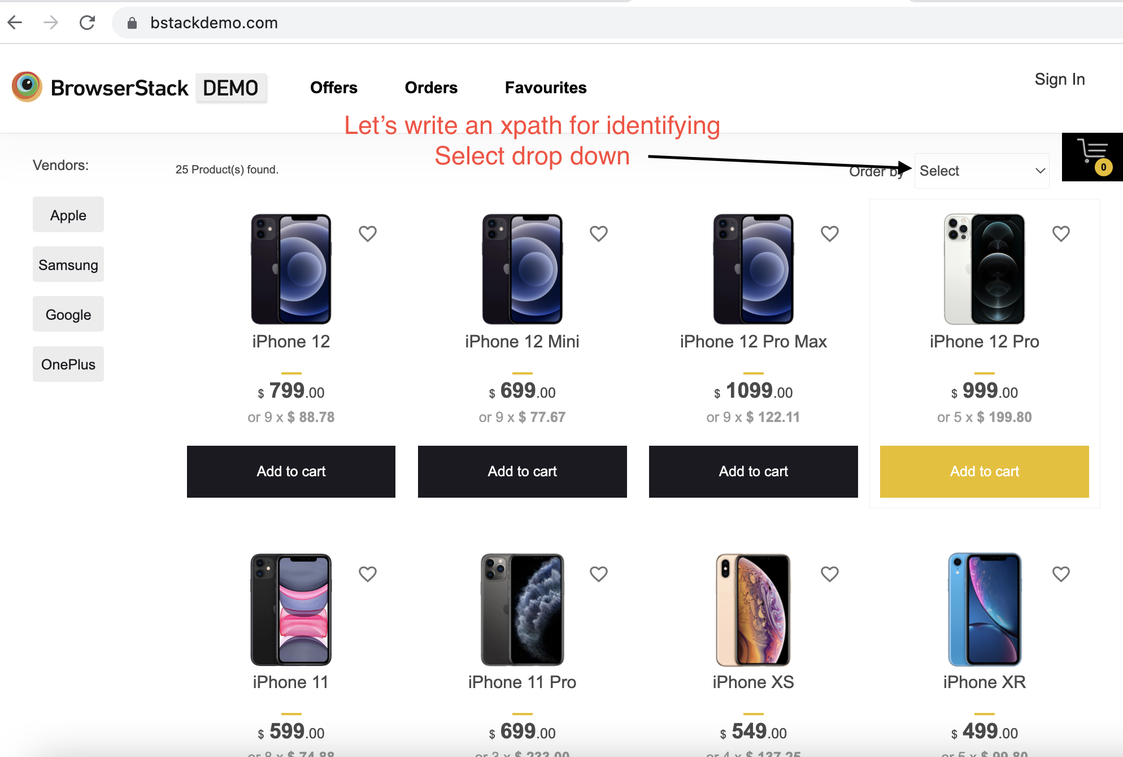The image size is (1123, 757).
Task: Click the Orders navigation tab
Action: pyautogui.click(x=432, y=87)
